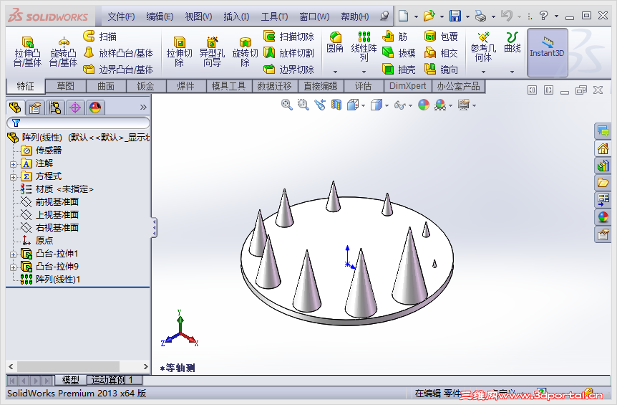Click the Previous View icon
617x405 pixels.
coord(320,105)
